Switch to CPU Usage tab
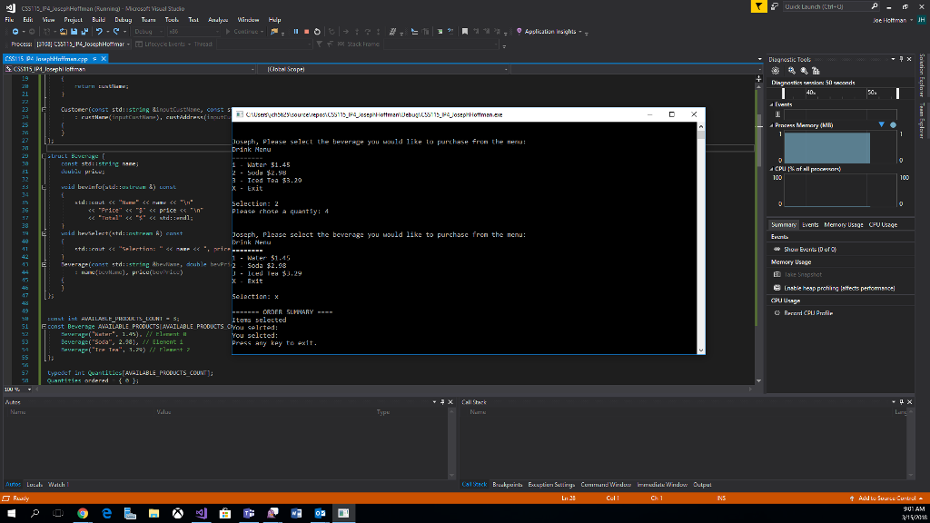This screenshot has width=930, height=523. [x=883, y=225]
